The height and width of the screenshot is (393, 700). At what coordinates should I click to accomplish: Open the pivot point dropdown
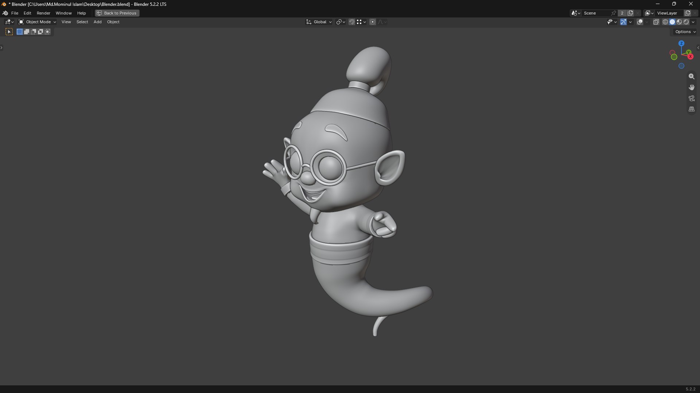coord(341,22)
